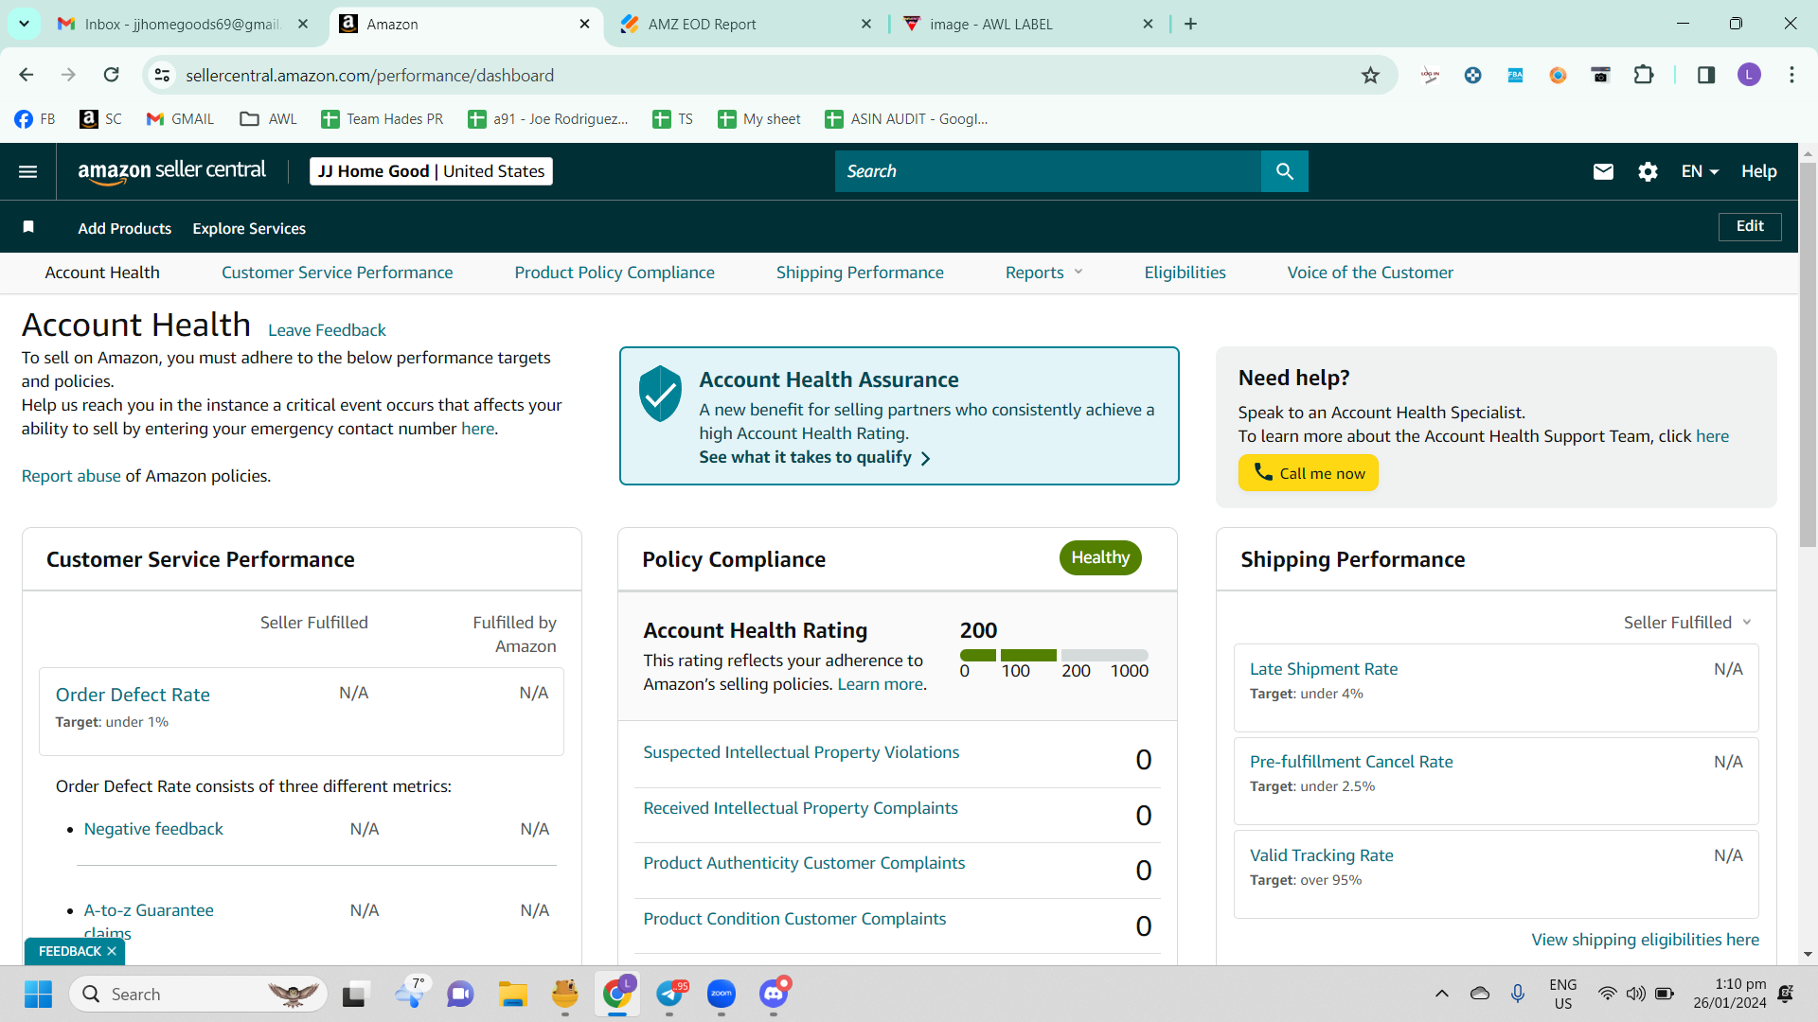
Task: Open the Shipping Performance tab
Action: click(860, 273)
